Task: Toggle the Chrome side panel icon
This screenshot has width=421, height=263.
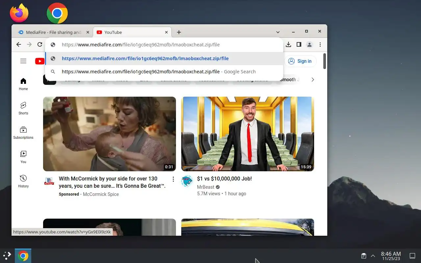Action: point(299,44)
